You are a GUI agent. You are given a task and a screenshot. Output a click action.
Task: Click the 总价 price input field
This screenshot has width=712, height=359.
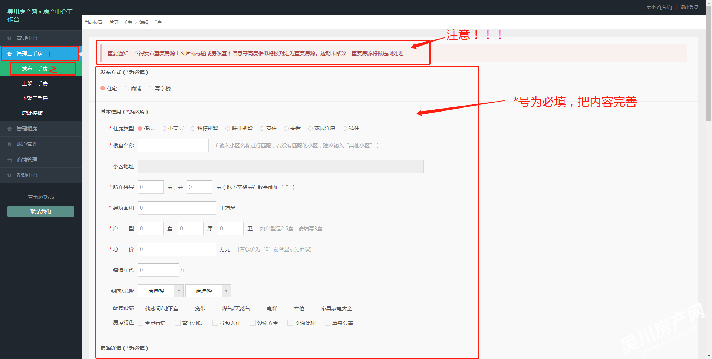click(177, 249)
